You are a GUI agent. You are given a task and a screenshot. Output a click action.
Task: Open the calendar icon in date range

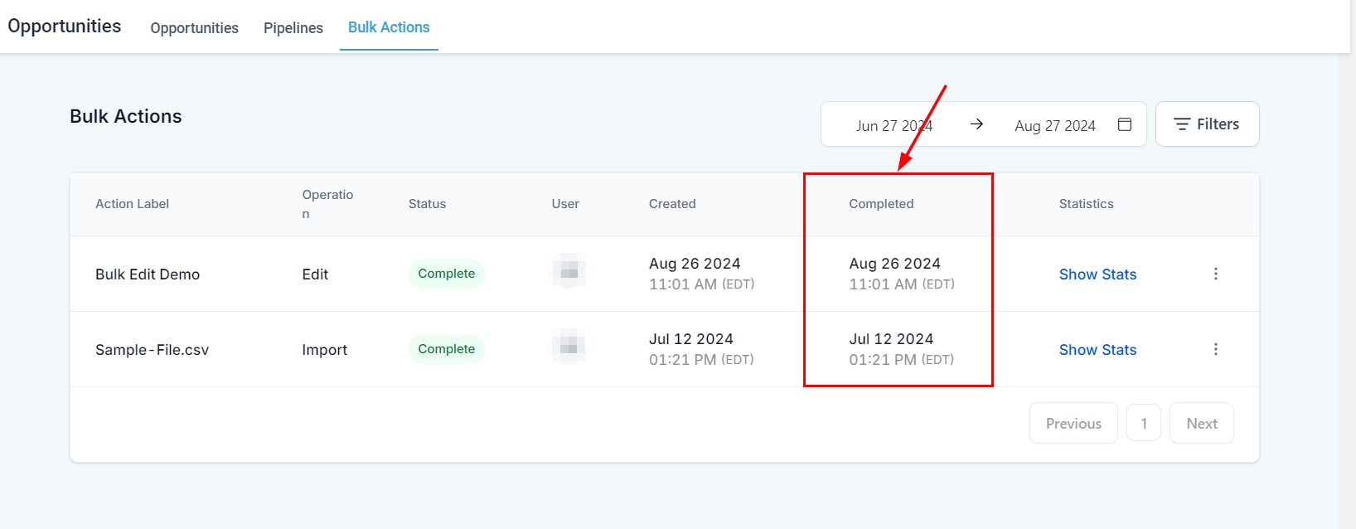coord(1125,124)
